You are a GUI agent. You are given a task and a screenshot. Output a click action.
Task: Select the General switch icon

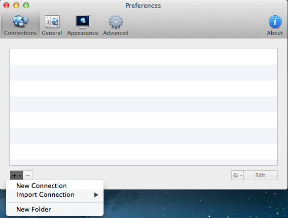coord(52,22)
